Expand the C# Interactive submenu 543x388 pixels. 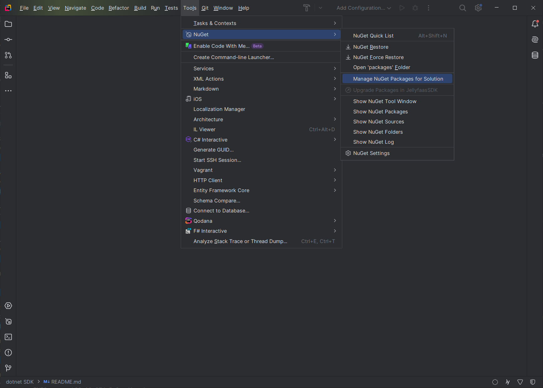click(x=261, y=140)
